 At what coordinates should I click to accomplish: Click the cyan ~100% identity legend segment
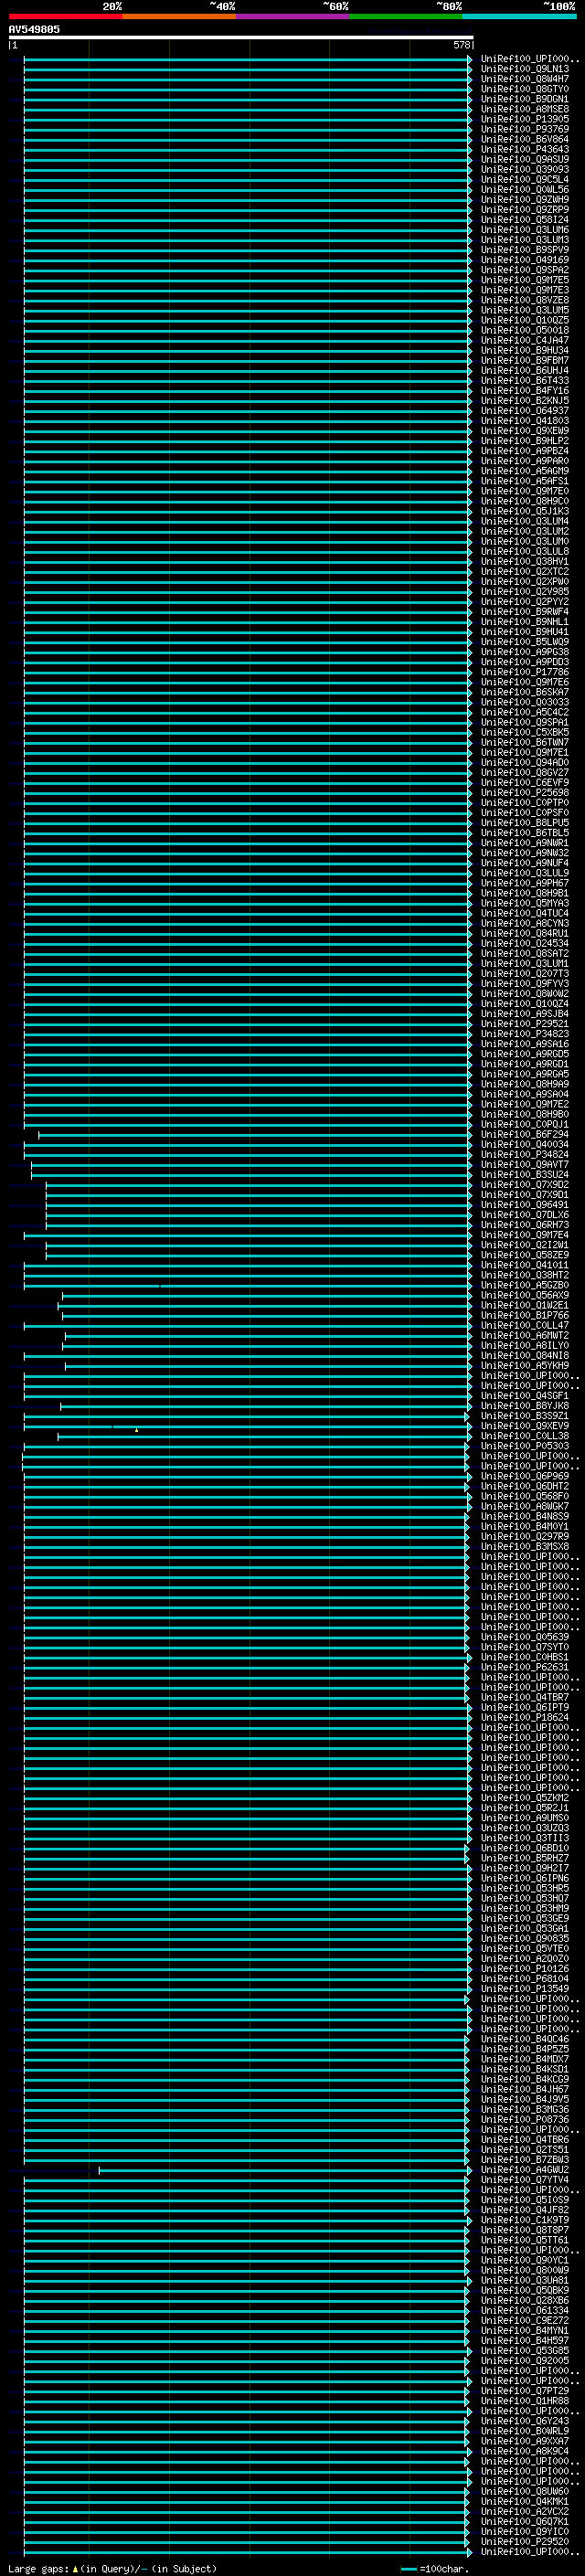point(519,16)
